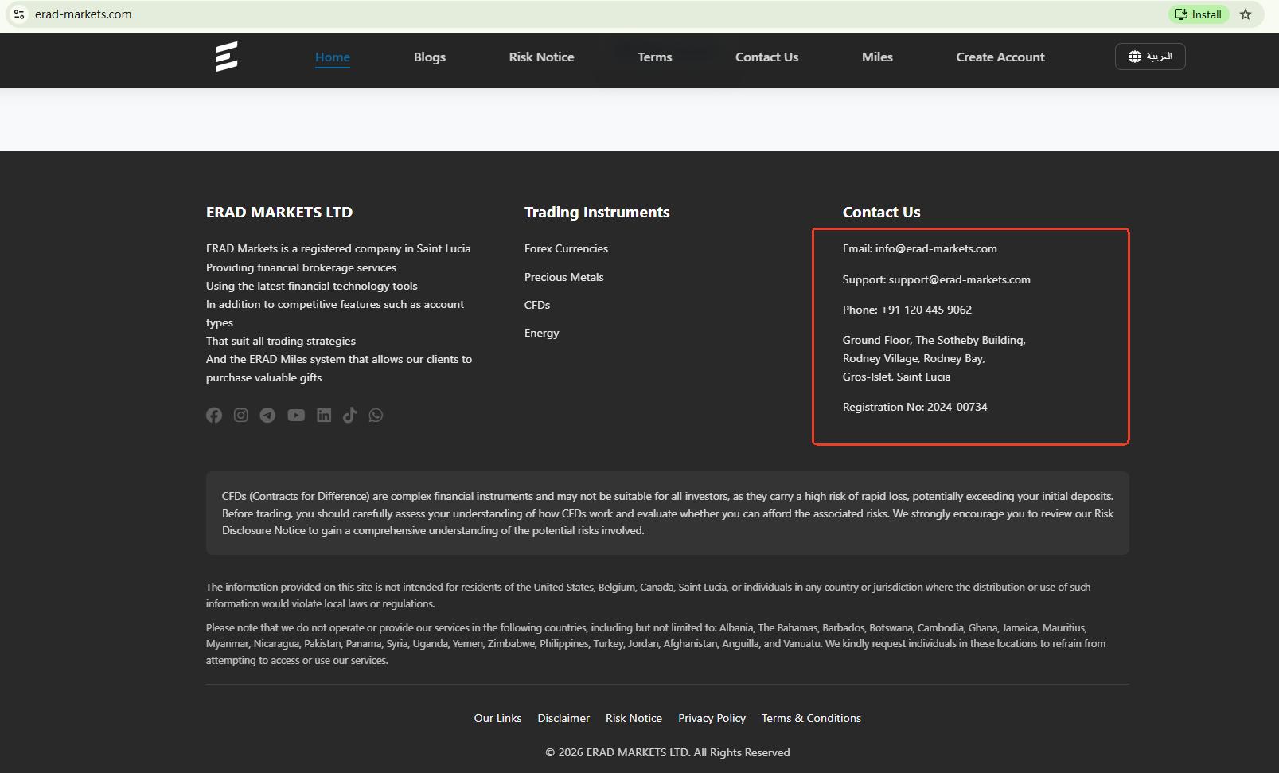Select Create Account in the header
The image size is (1279, 773).
click(1000, 57)
